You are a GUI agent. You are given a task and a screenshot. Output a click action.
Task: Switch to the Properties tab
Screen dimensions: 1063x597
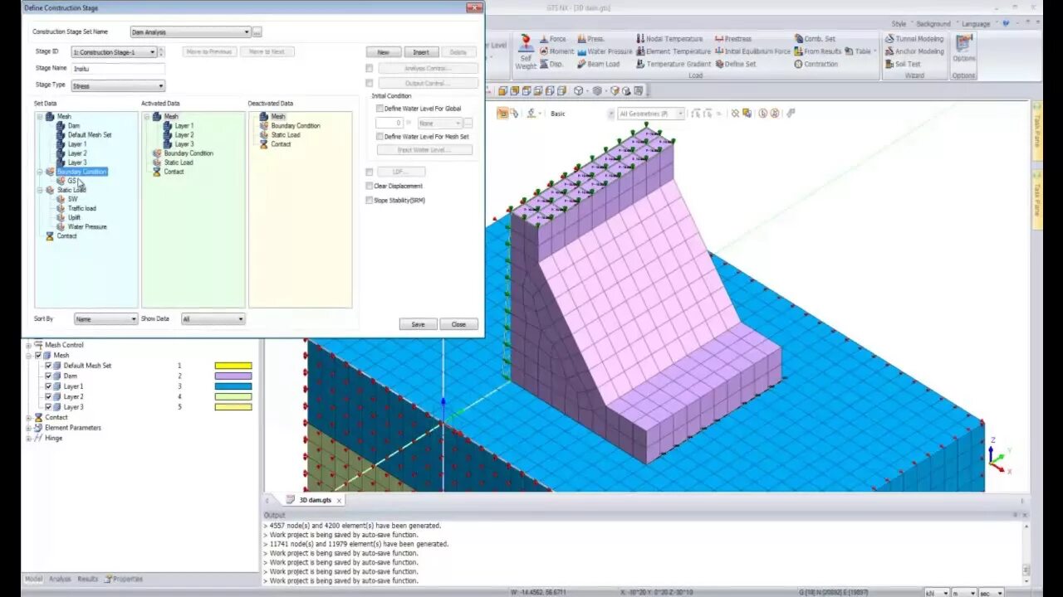124,579
